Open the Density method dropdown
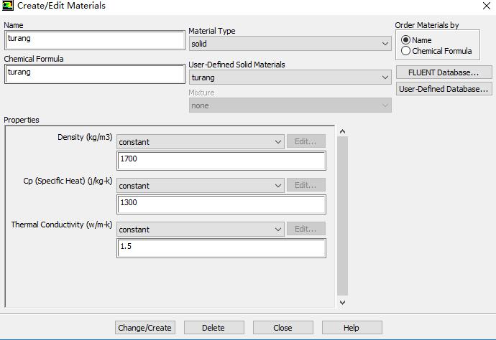Viewport: 496px width, 340px height. [201, 142]
